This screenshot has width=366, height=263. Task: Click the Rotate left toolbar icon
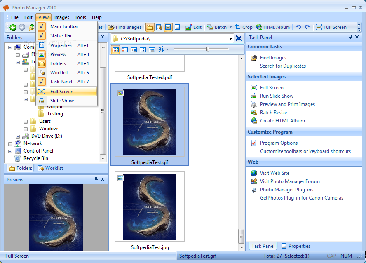[298, 27]
